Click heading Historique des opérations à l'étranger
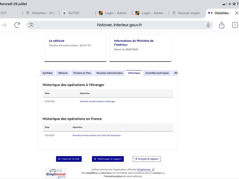 coord(73,85)
